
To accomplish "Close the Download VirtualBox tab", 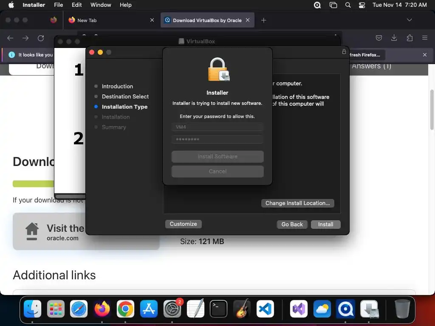I will pos(248,20).
